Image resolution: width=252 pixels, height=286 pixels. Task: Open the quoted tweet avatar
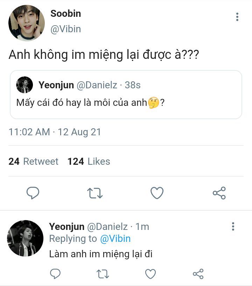coord(24,84)
